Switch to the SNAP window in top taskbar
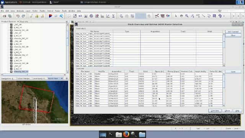245x138 pixels. click(54, 2)
